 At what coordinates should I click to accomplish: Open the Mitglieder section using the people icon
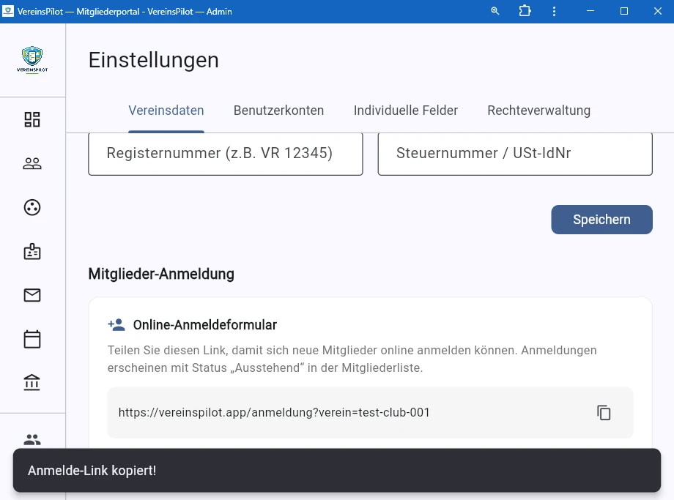click(32, 163)
